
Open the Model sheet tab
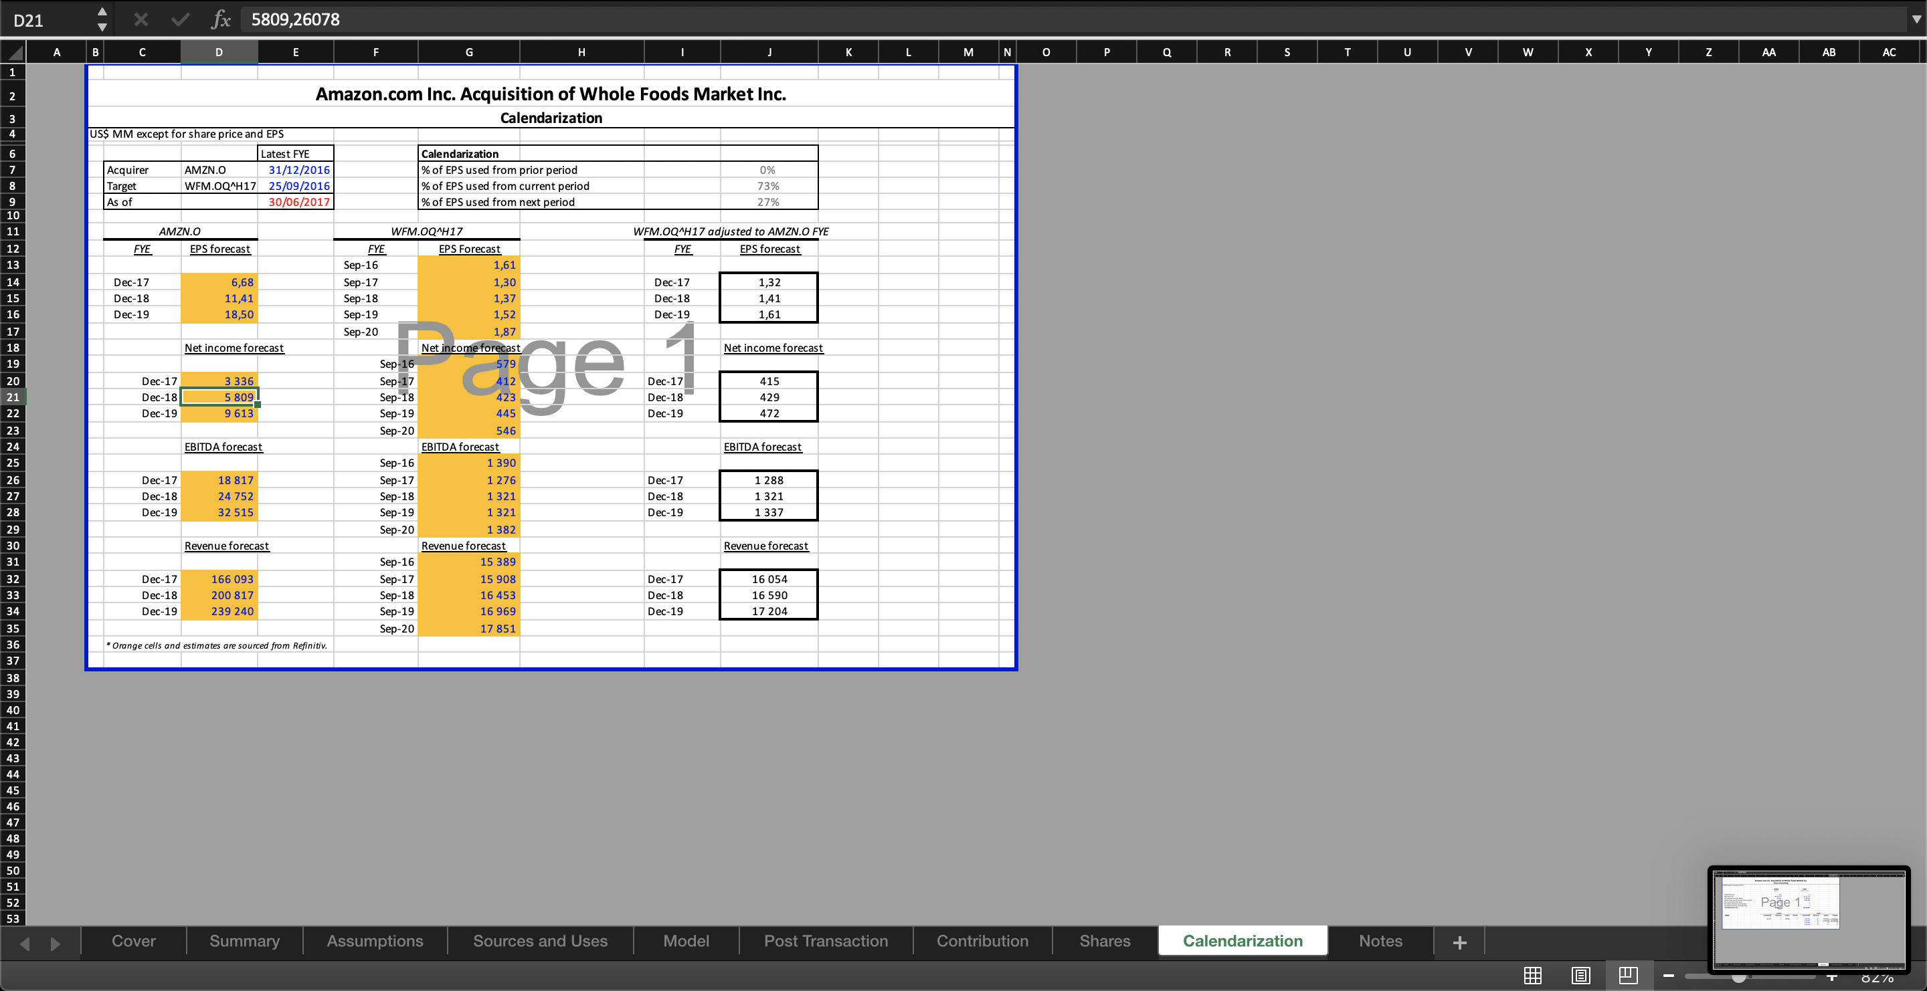click(x=686, y=941)
